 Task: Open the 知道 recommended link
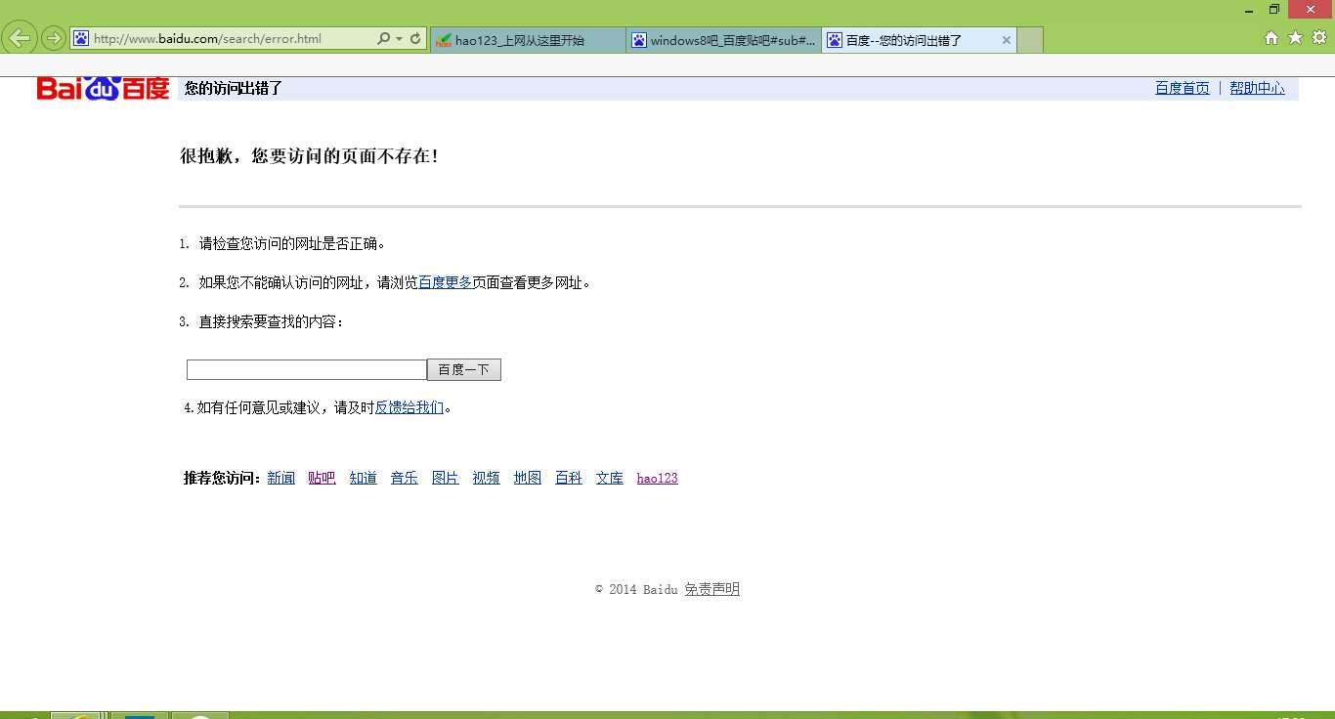[x=364, y=478]
